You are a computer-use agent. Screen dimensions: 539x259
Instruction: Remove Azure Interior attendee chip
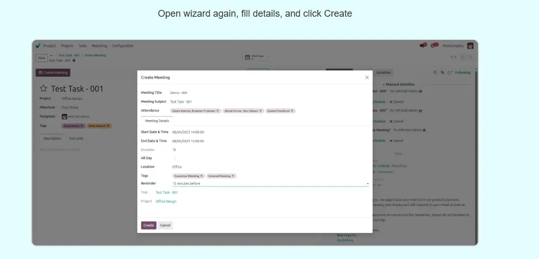tap(218, 111)
